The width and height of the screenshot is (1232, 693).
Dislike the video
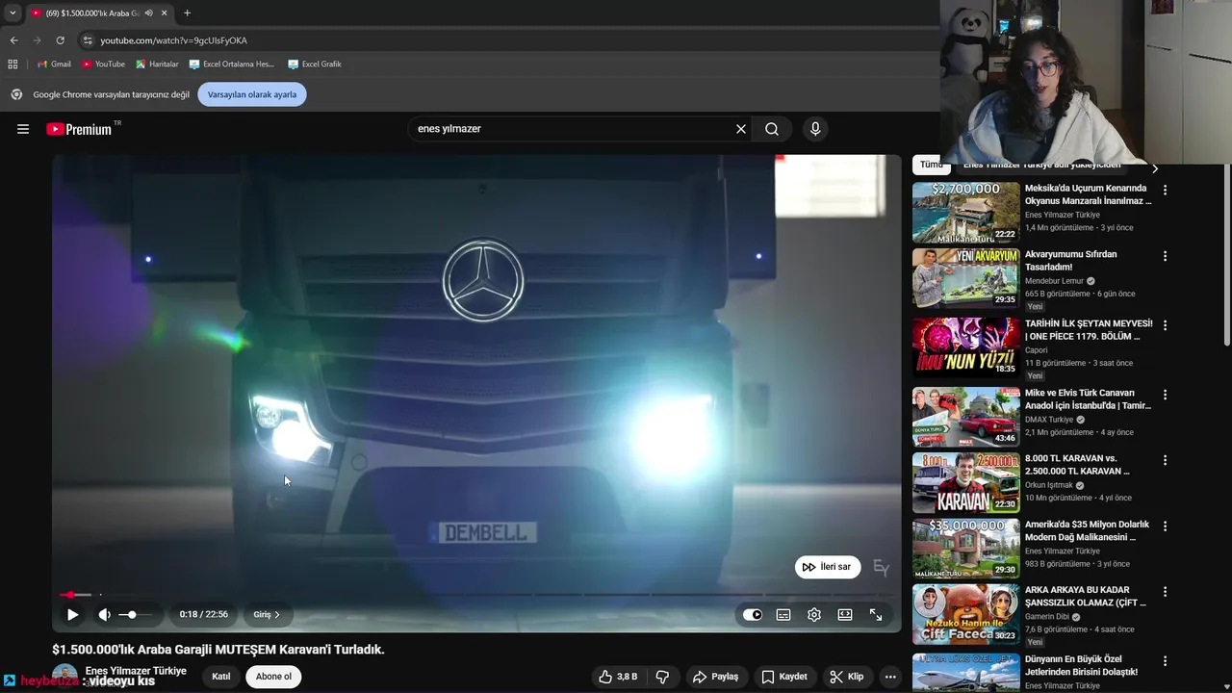coord(662,677)
